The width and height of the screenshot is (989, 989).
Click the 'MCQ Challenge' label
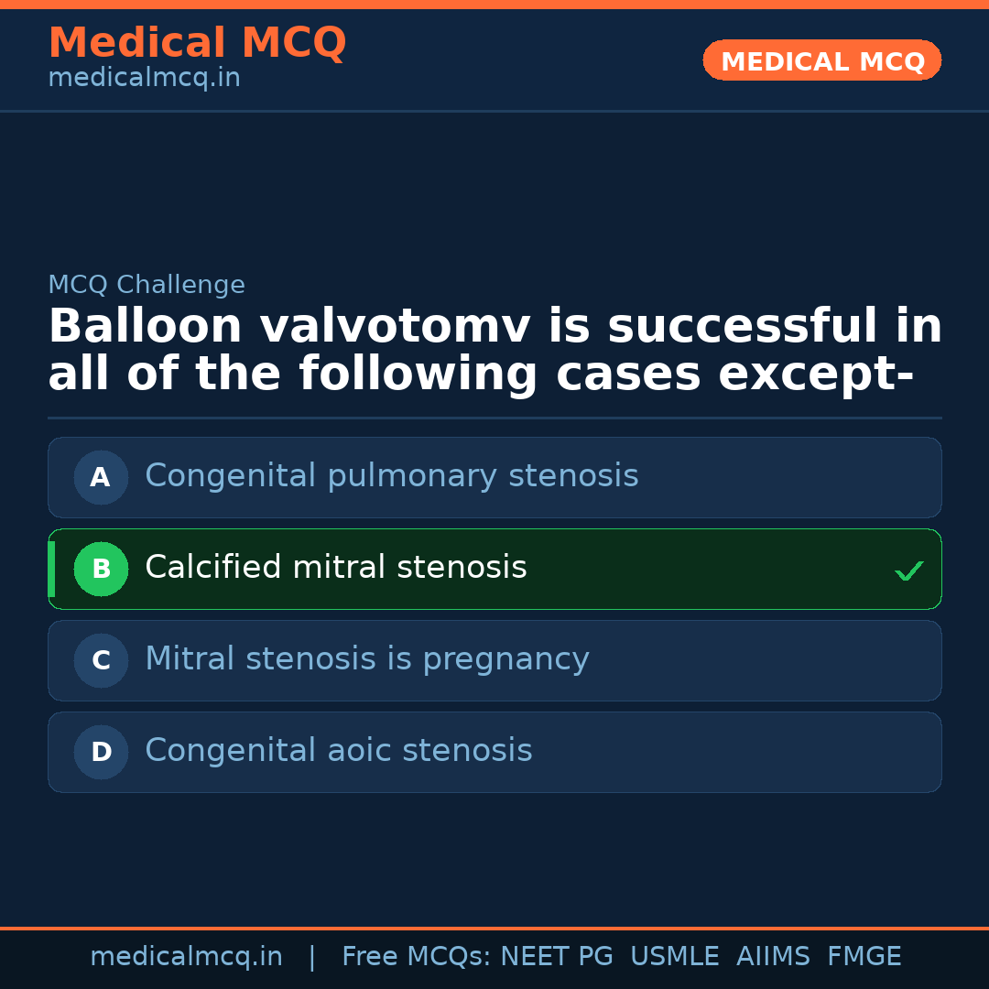(147, 285)
